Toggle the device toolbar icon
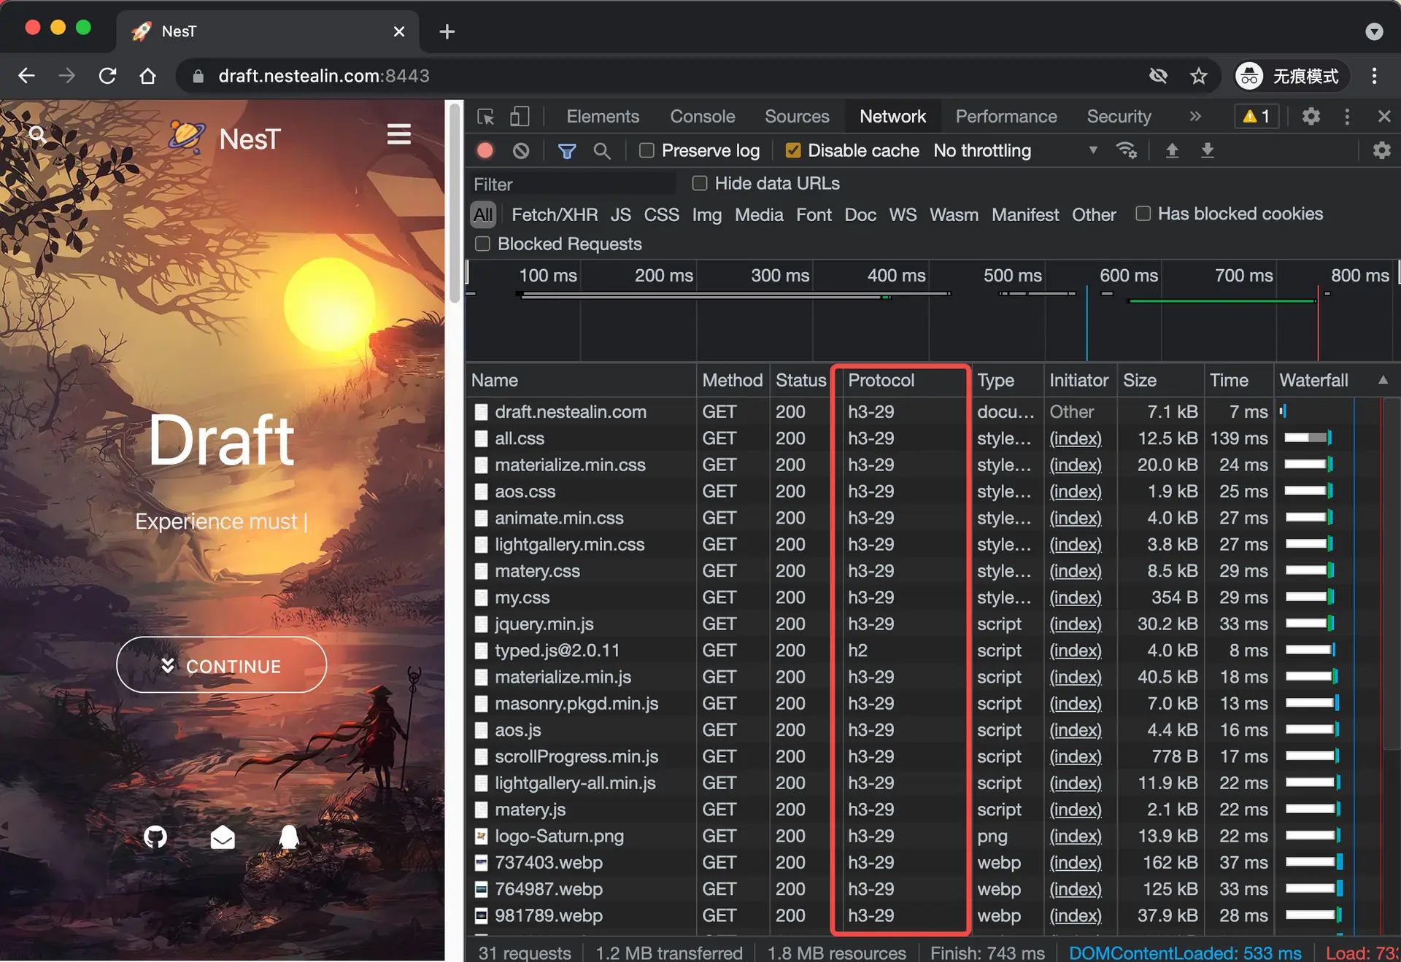This screenshot has width=1401, height=962. pyautogui.click(x=520, y=117)
